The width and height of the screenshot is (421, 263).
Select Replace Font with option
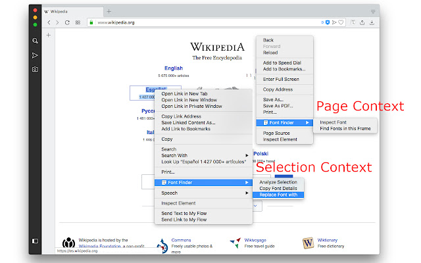[278, 195]
